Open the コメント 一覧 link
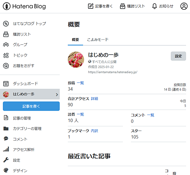Viewport: 190px width, 175px height. click(151, 115)
